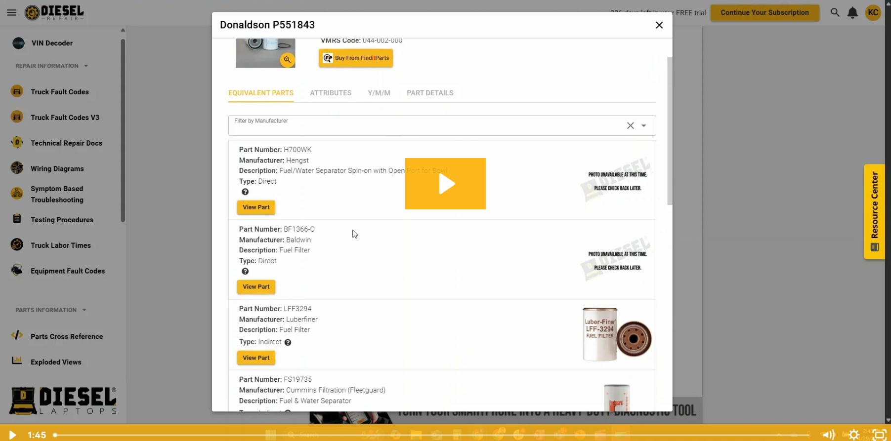Viewport: 891px width, 441px height.
Task: Open Exploded Views in sidebar
Action: 56,362
